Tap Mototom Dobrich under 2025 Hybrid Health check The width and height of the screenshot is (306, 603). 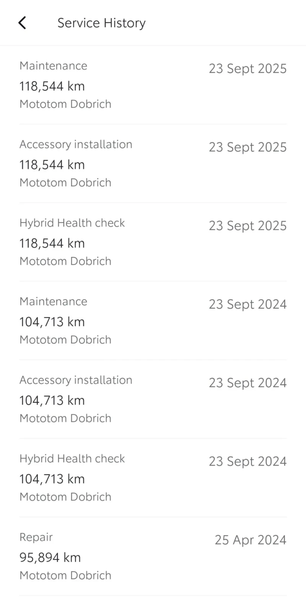(65, 261)
